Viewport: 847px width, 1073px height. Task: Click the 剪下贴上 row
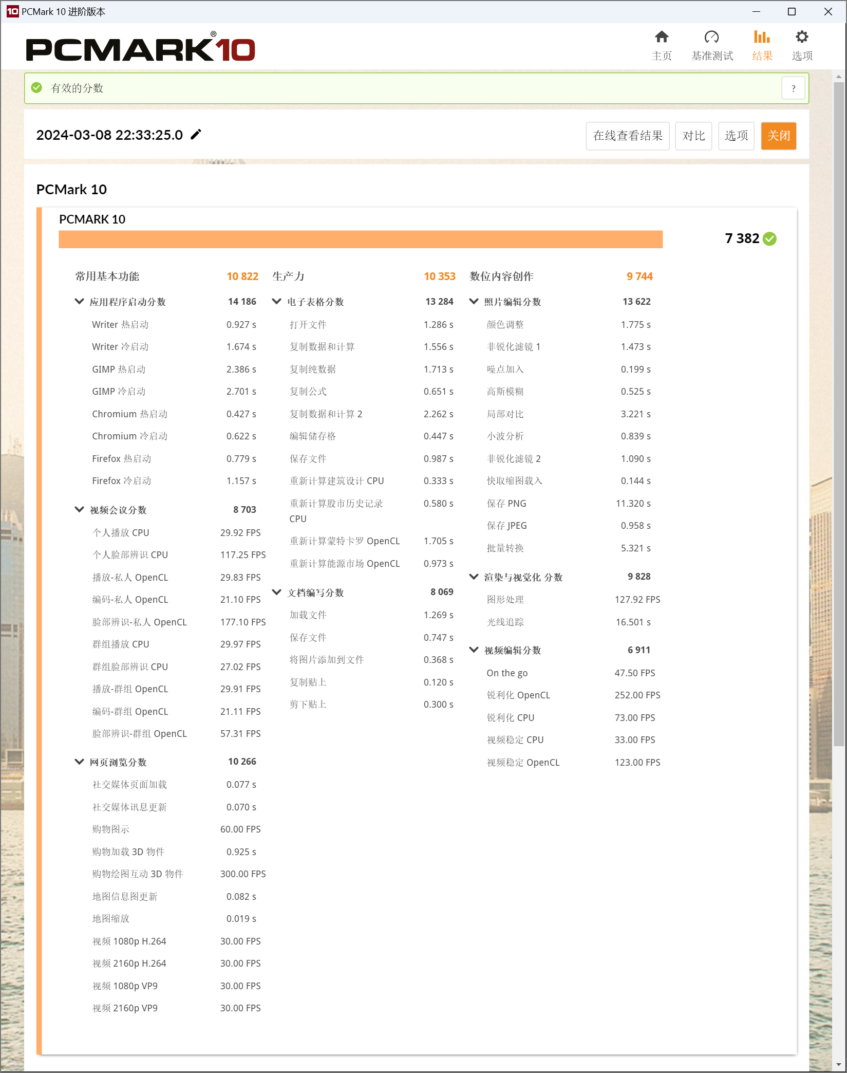click(x=371, y=705)
